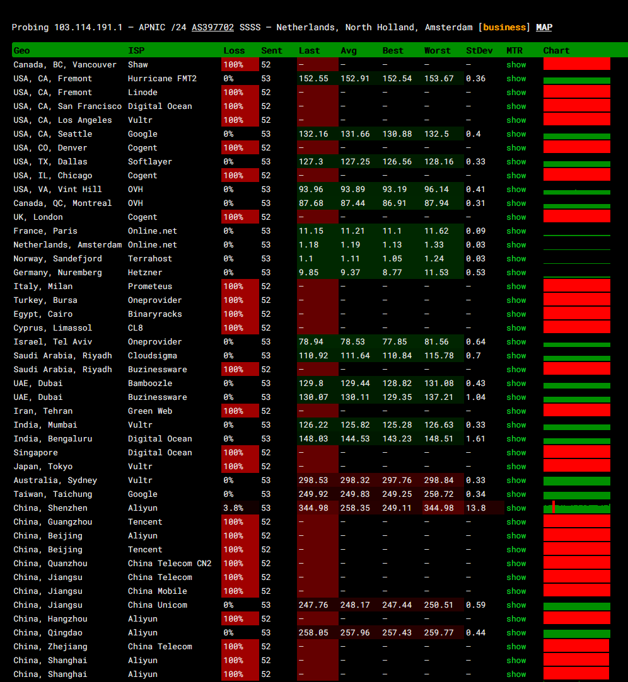628x682 pixels.
Task: Click the 1.61 StDev value
Action: (x=475, y=439)
